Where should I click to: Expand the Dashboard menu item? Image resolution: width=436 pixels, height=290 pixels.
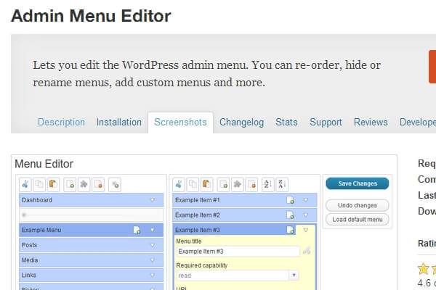click(153, 200)
